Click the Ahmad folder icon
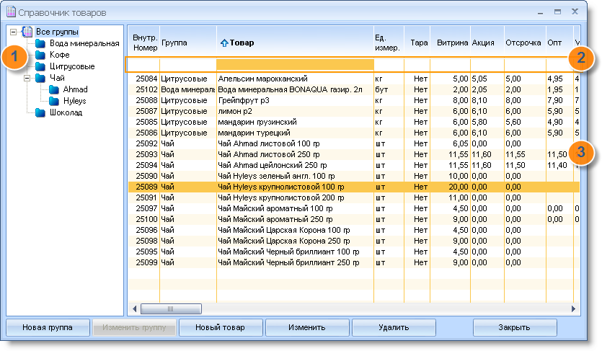602x351 pixels. pos(54,89)
